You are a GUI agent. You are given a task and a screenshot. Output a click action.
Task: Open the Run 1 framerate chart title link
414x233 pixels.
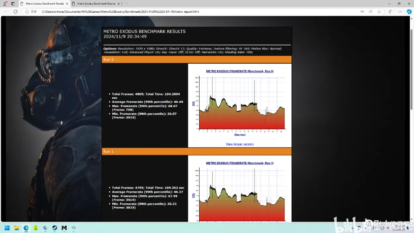pos(240,163)
